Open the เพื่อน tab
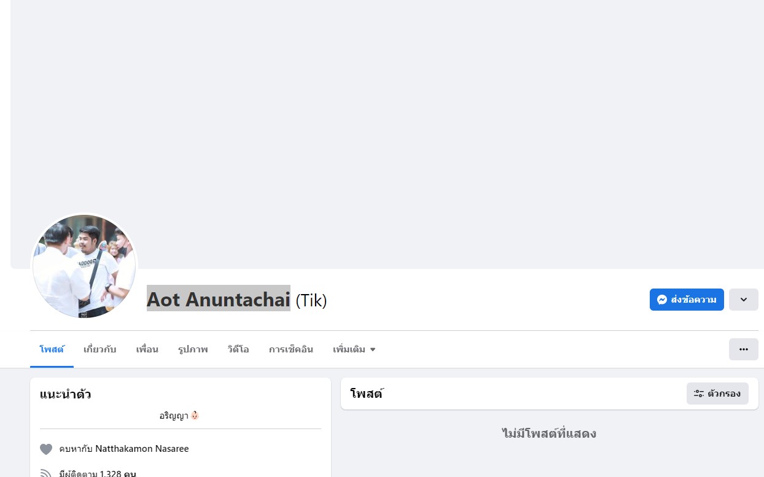The image size is (764, 477). click(147, 349)
